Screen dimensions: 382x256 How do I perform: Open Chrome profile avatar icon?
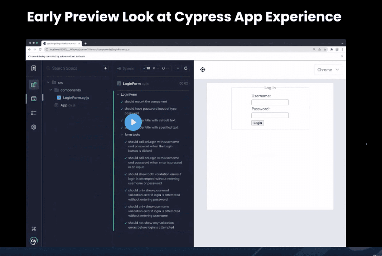(x=337, y=49)
